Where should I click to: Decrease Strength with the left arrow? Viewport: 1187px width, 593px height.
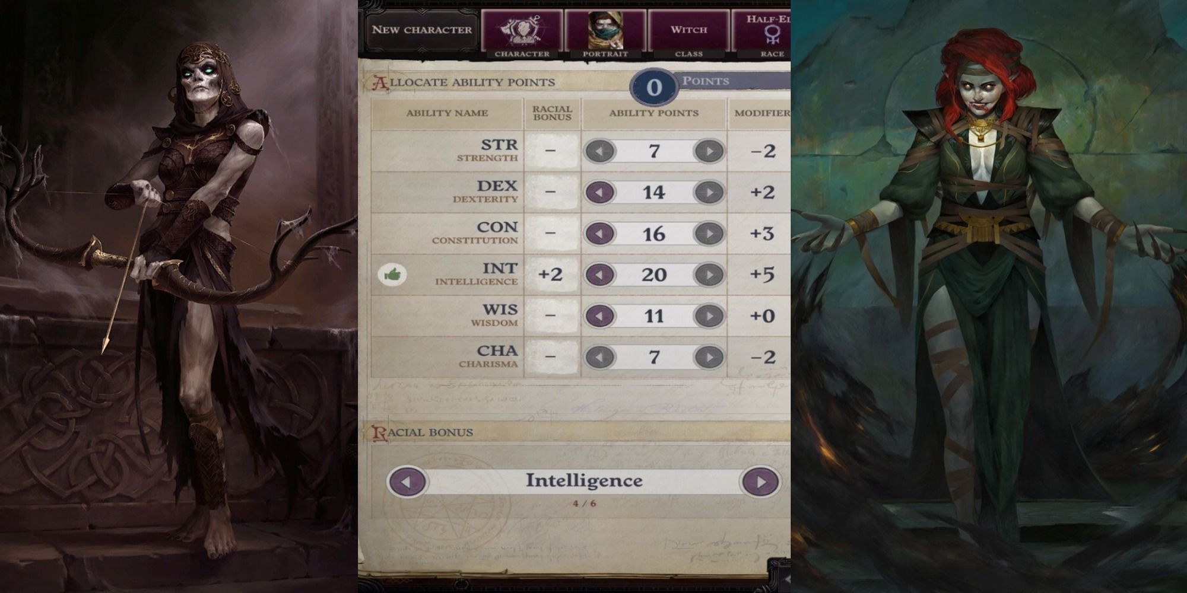coord(600,151)
